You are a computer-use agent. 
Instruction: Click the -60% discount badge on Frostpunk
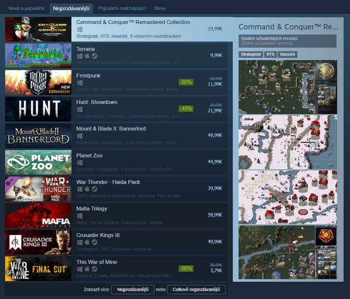tap(186, 82)
